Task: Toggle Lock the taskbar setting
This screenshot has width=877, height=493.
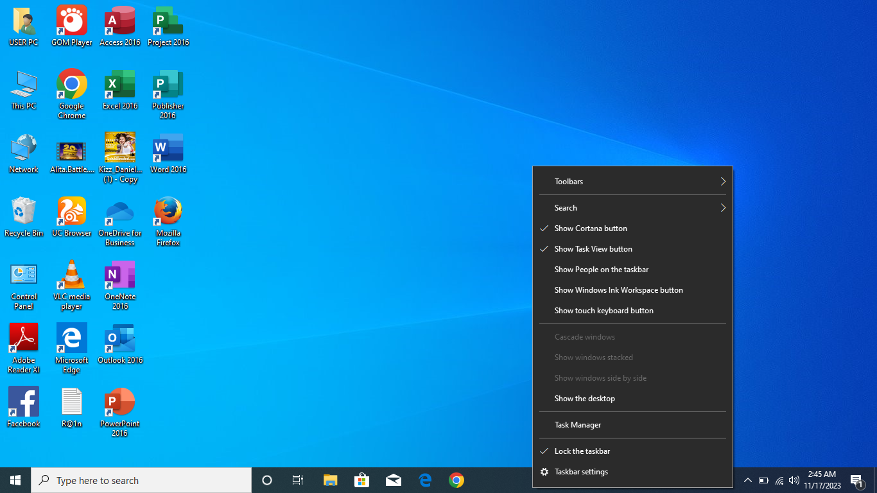Action: [582, 451]
